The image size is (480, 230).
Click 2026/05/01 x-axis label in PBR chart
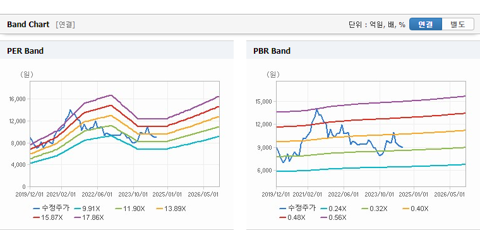[450, 195]
